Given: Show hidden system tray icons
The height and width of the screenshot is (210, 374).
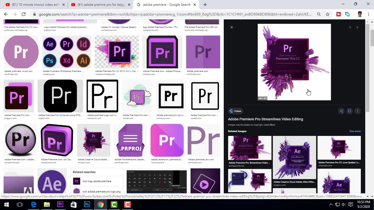Looking at the screenshot, I should pyautogui.click(x=331, y=204).
